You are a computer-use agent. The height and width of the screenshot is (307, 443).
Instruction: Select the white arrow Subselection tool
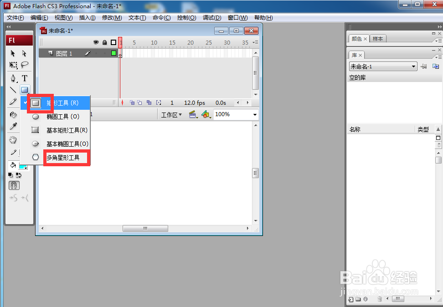point(24,53)
